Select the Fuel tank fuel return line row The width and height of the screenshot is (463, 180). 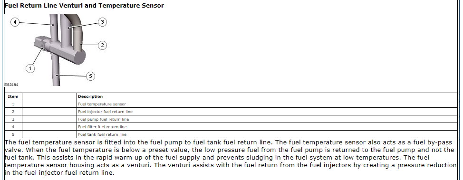tap(231, 134)
